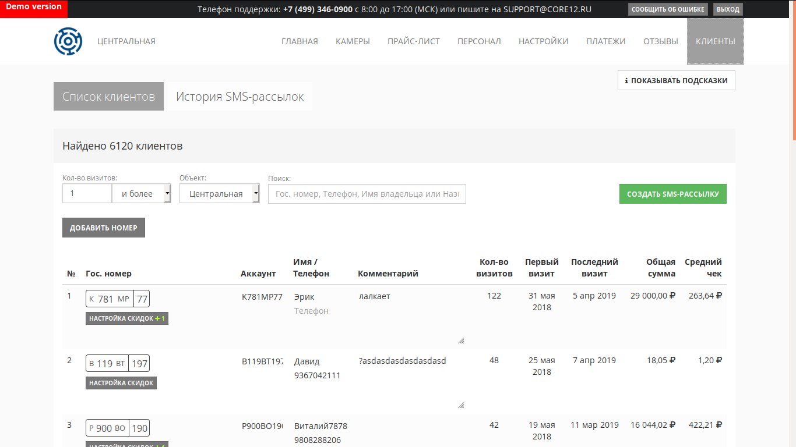Click the ВЫХОД logout button
This screenshot has width=796, height=447.
(x=728, y=9)
